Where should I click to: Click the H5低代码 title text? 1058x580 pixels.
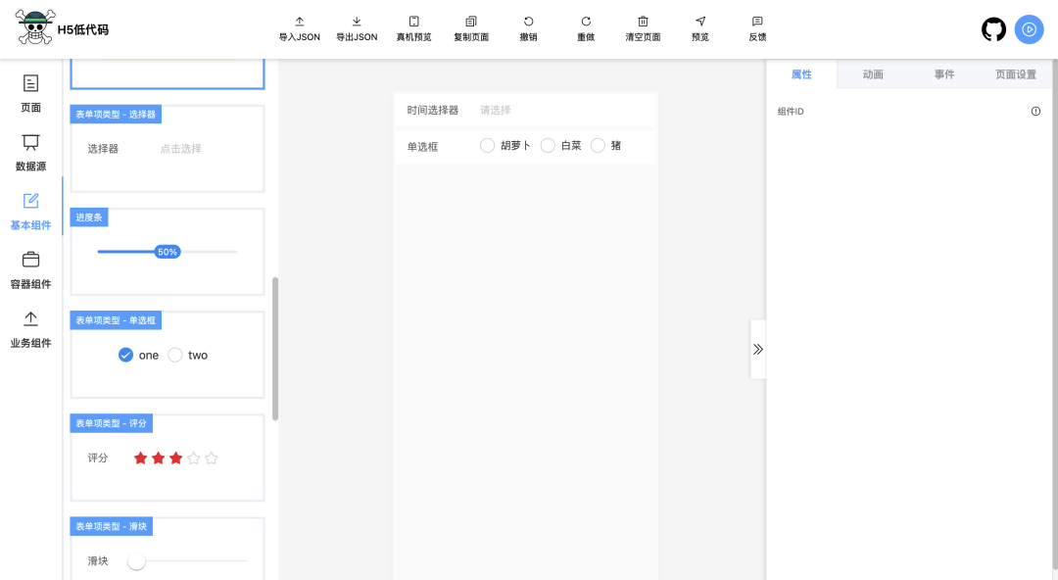(x=83, y=29)
